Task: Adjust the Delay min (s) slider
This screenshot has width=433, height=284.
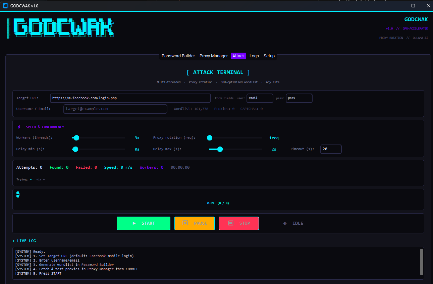Action: coord(99,149)
